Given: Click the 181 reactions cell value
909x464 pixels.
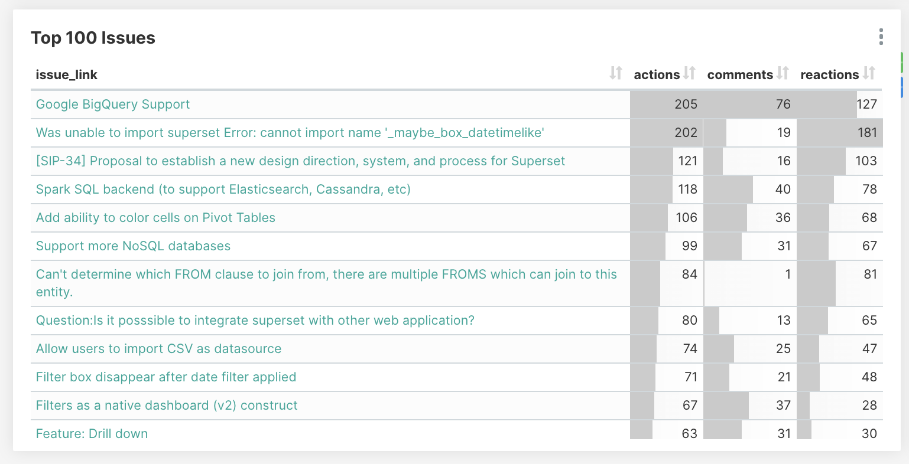Looking at the screenshot, I should (x=867, y=133).
